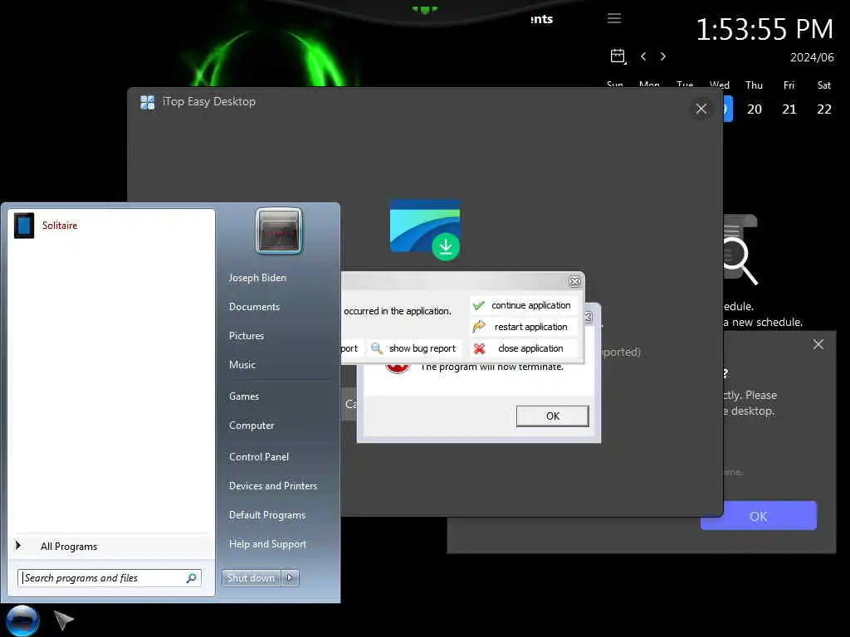Click the restart application arrow icon
850x637 pixels.
[479, 327]
